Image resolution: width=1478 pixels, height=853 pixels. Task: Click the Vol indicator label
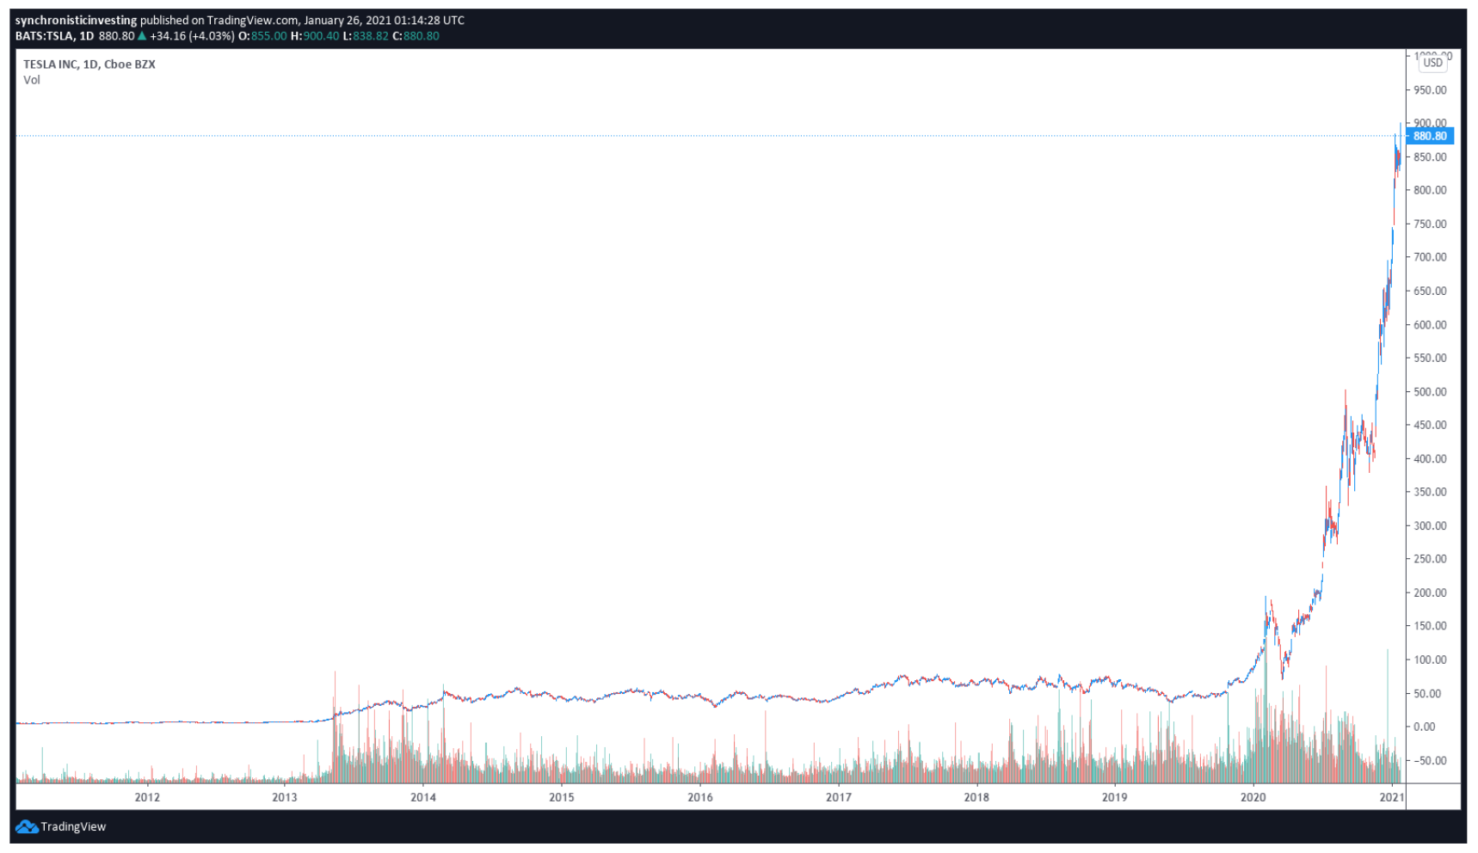pyautogui.click(x=32, y=80)
